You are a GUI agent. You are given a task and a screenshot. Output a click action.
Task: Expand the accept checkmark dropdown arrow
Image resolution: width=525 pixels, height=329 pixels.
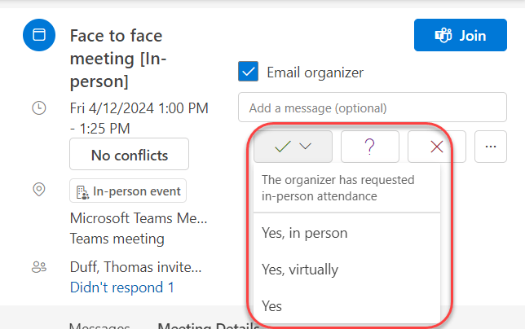click(306, 147)
